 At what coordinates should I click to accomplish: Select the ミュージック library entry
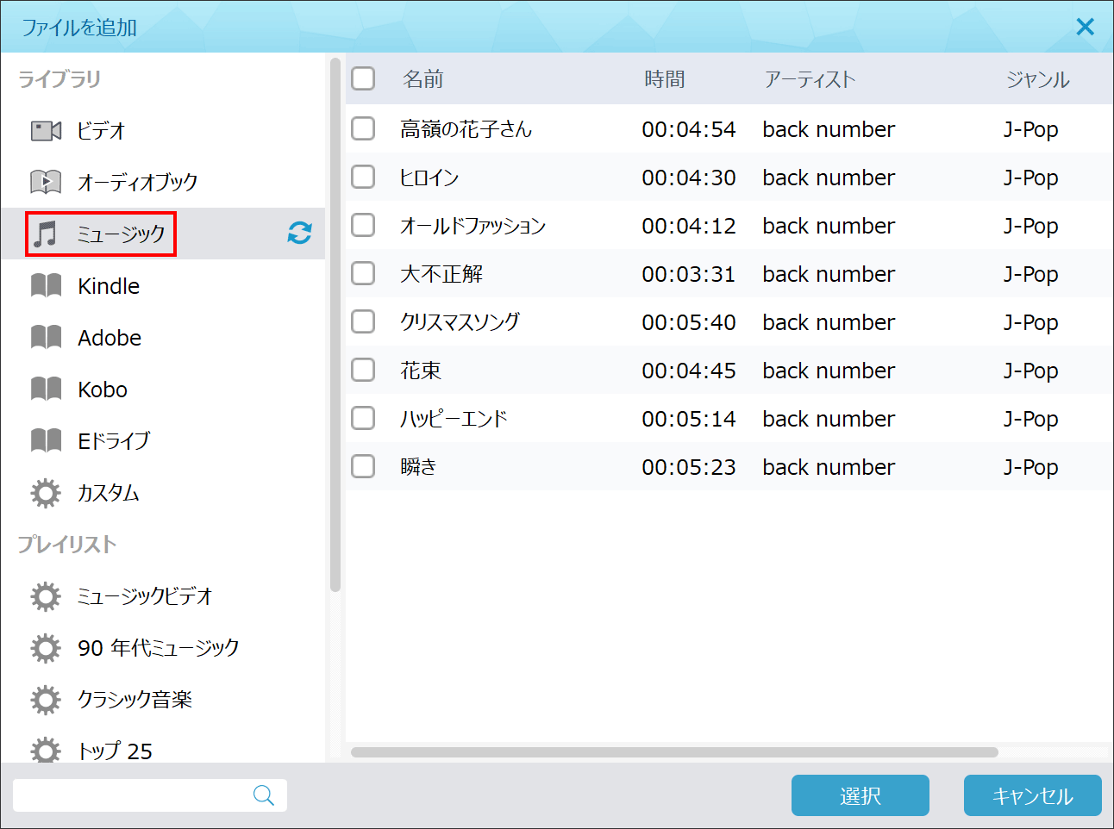click(163, 234)
